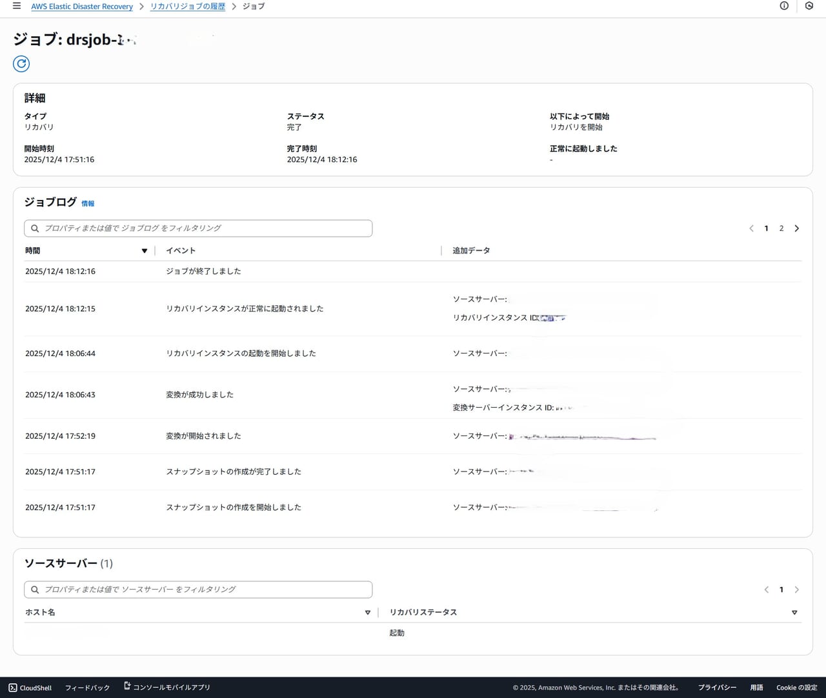Click the hexagon settings icon at top right

[809, 6]
